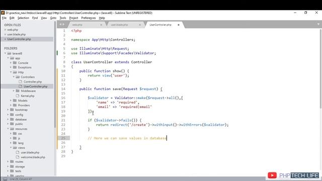The width and height of the screenshot is (322, 181).
Task: Open the Selection menu
Action: [23, 18]
